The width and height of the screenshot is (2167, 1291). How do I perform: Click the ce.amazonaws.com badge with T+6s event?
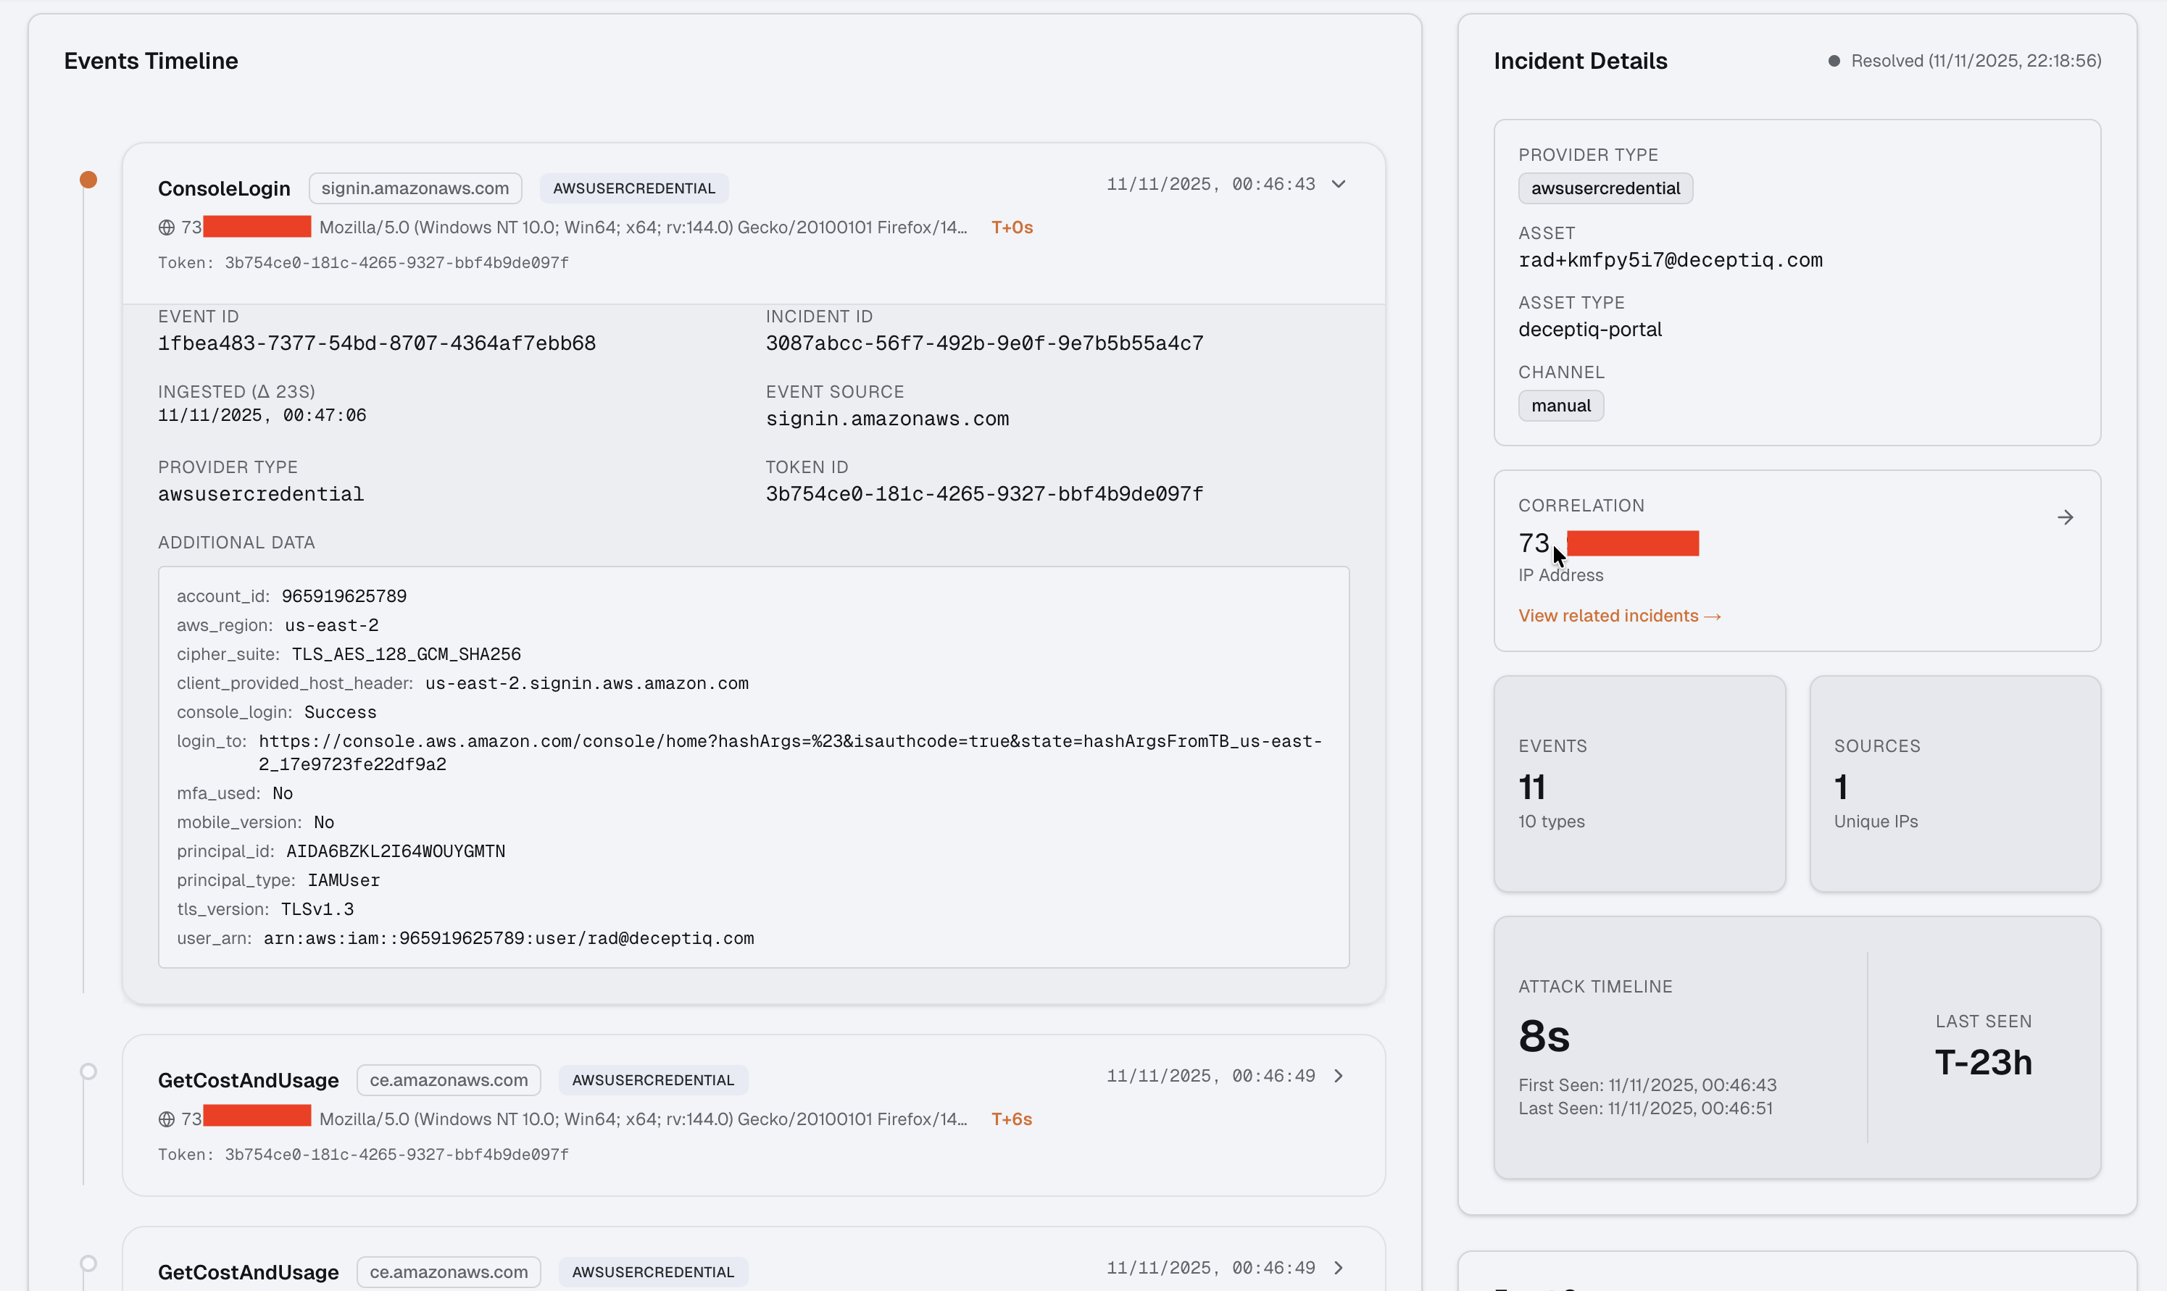pos(448,1080)
